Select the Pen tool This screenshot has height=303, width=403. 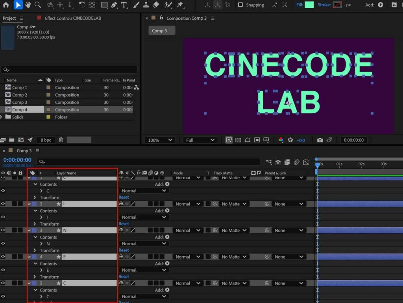click(x=114, y=5)
